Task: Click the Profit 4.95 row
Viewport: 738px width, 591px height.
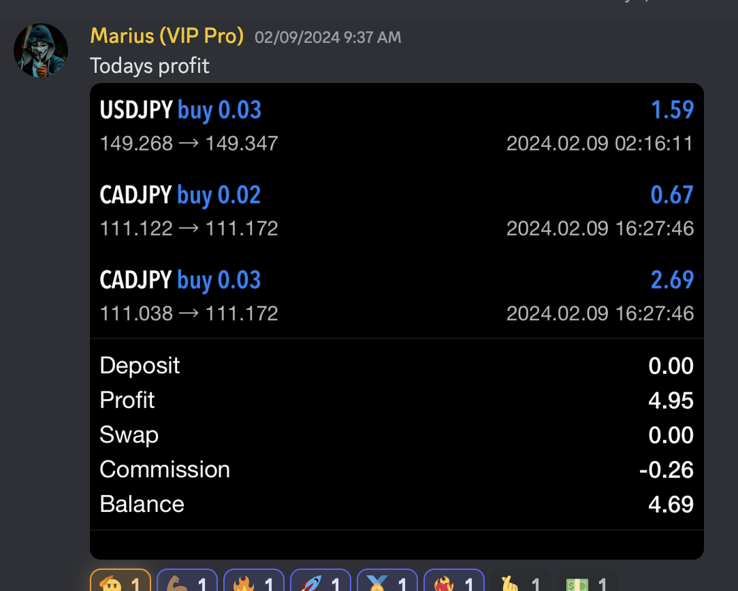Action: click(x=397, y=400)
